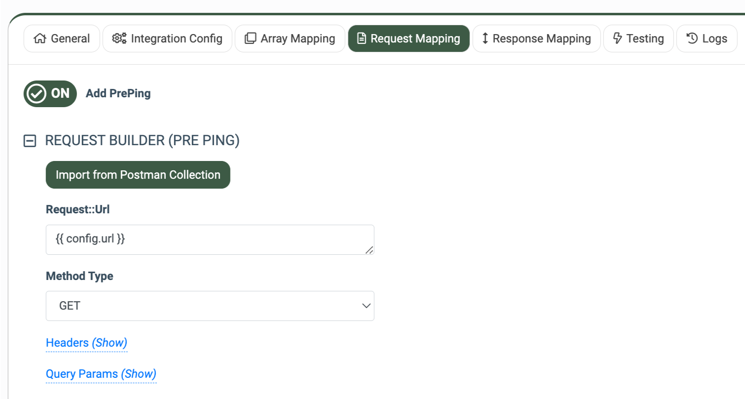745x399 pixels.
Task: Open the Method Type dropdown
Action: pos(210,306)
